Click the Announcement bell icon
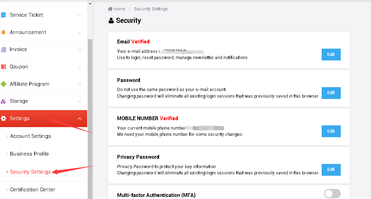This screenshot has height=199, width=371. click(x=3, y=32)
